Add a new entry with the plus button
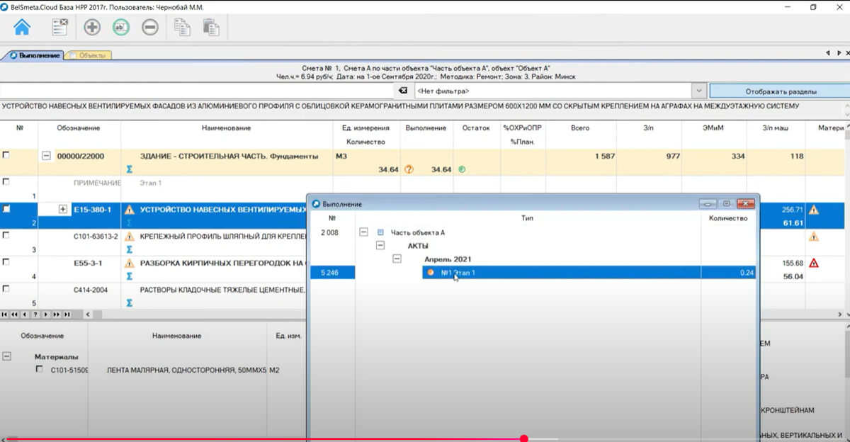The width and height of the screenshot is (850, 442). 92,28
